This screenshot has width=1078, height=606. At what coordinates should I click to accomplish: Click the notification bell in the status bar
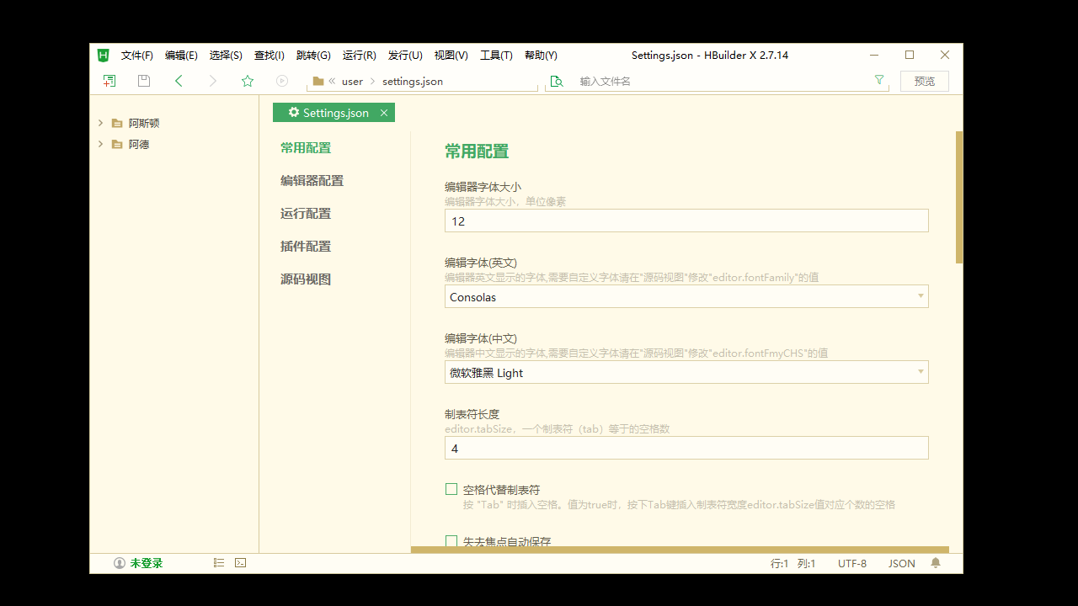click(x=936, y=563)
